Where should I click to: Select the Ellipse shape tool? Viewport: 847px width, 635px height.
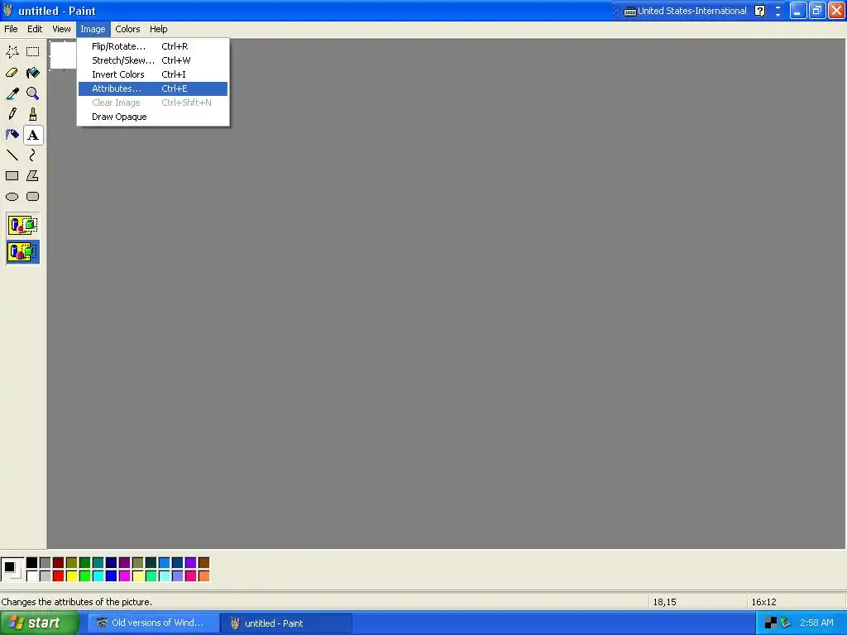coord(12,197)
